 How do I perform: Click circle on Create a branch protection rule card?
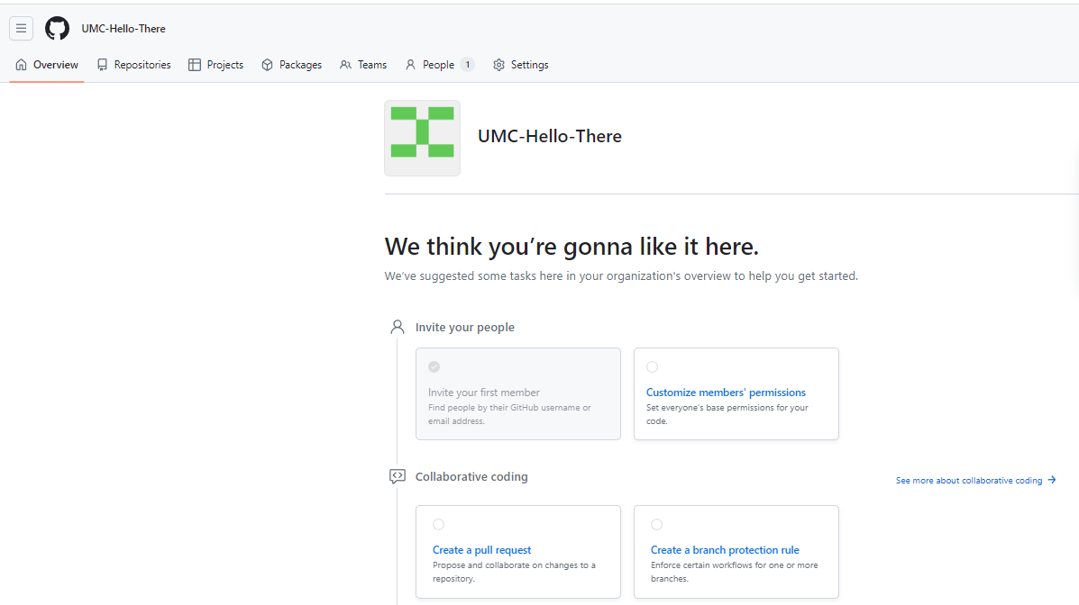pyautogui.click(x=656, y=525)
